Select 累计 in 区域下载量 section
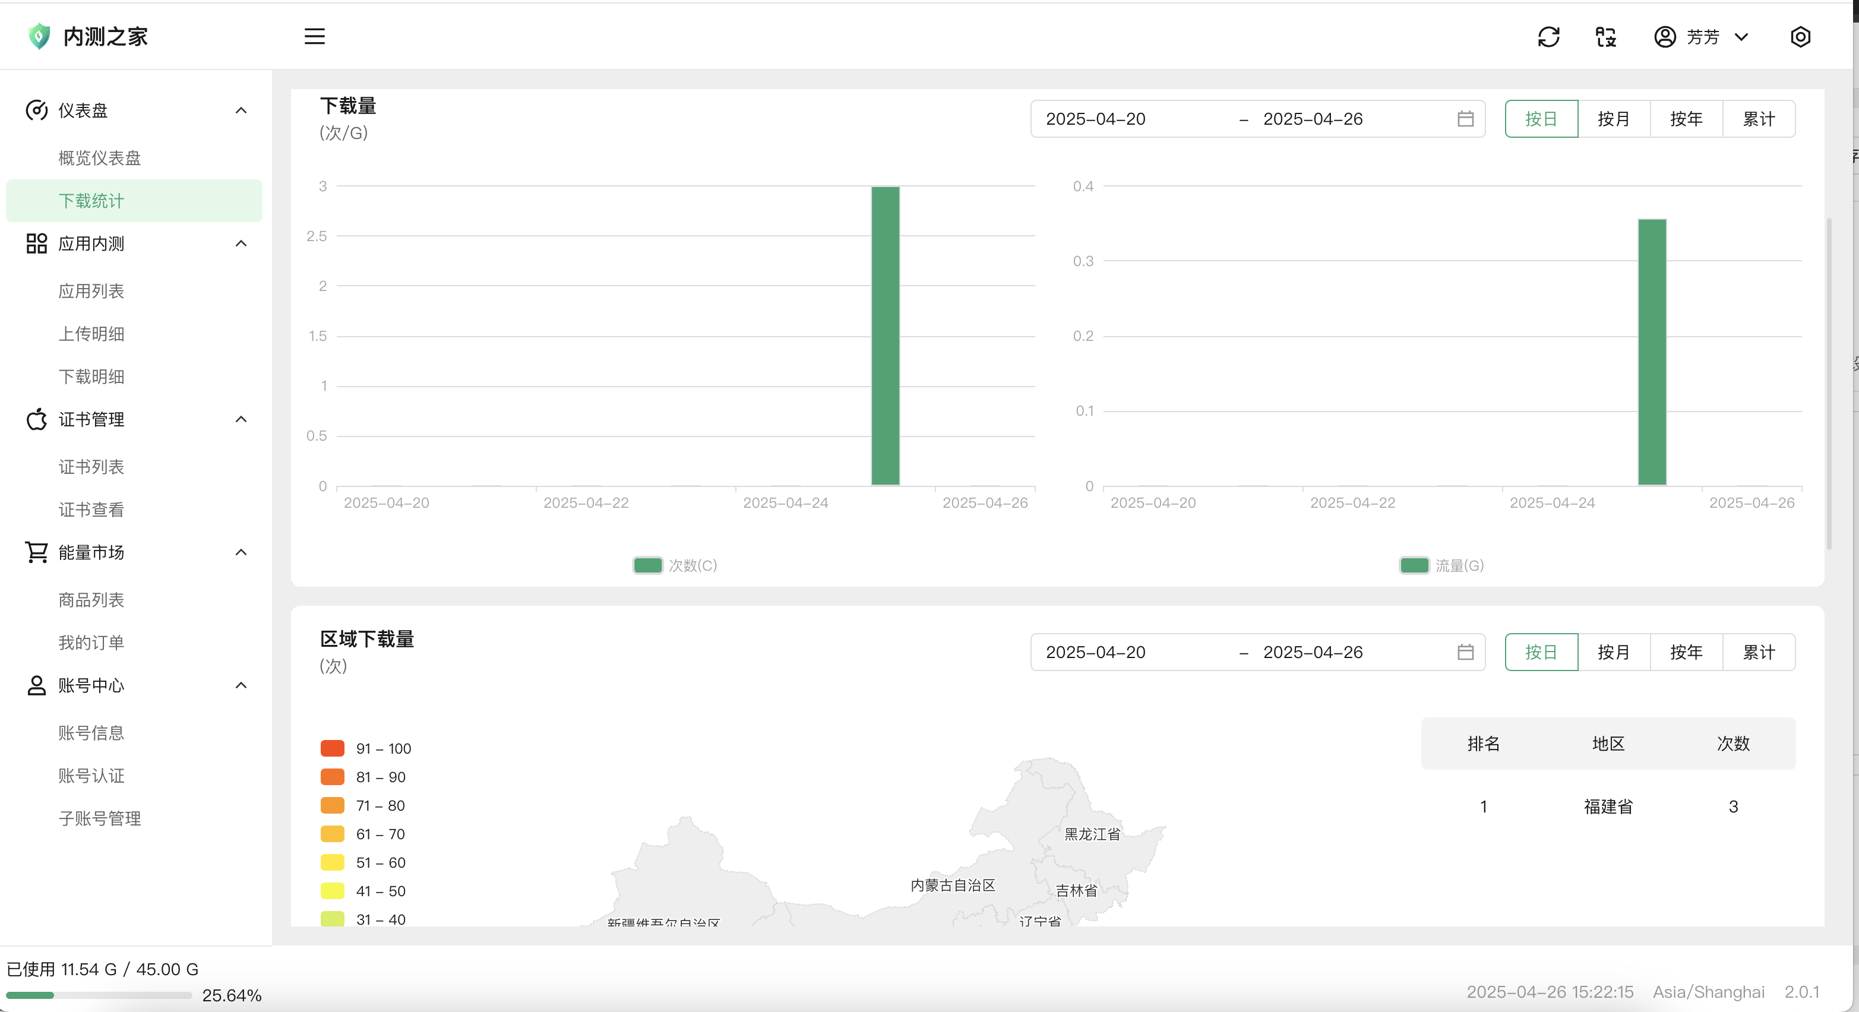This screenshot has height=1012, width=1859. tap(1759, 652)
